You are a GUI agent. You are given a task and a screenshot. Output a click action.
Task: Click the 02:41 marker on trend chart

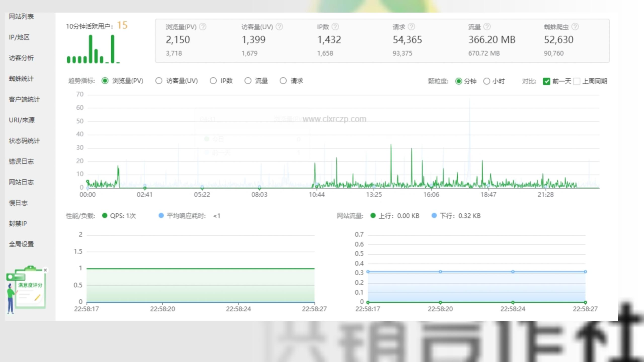[x=145, y=188]
